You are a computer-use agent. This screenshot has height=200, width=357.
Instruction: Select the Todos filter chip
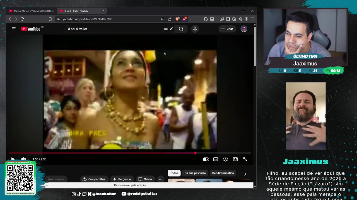tap(174, 173)
